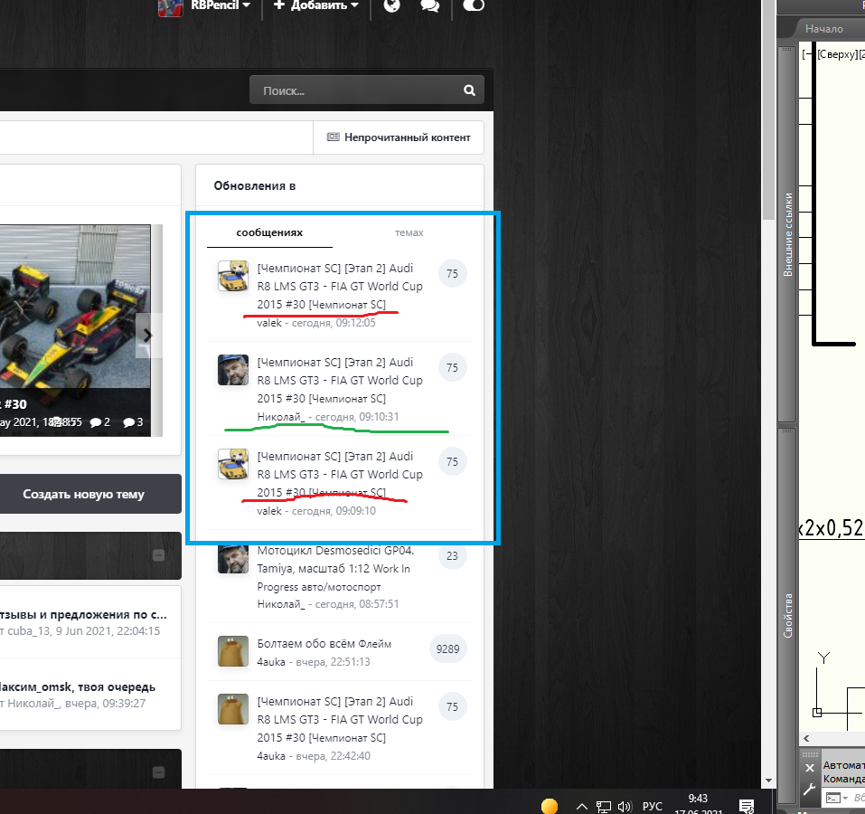This screenshot has width=865, height=814.
Task: Show hidden system tray icons
Action: coord(581,806)
